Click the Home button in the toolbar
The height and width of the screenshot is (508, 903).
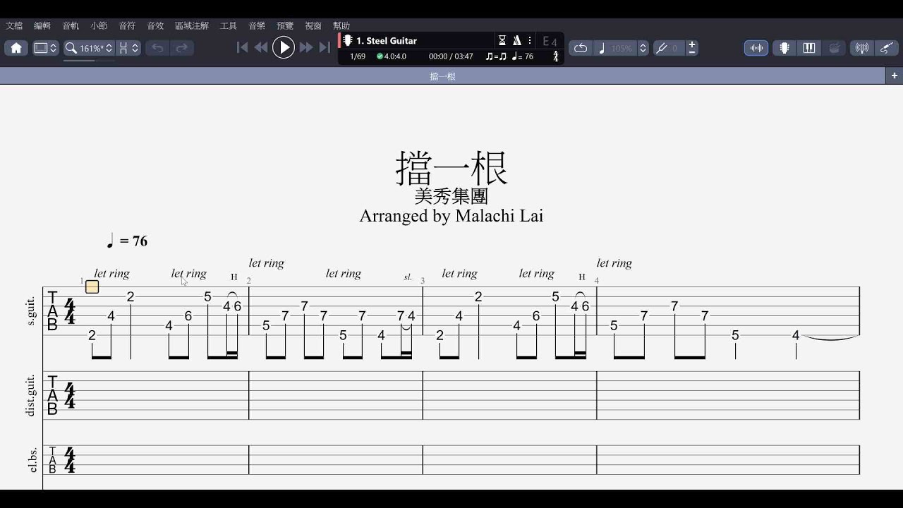pos(16,48)
